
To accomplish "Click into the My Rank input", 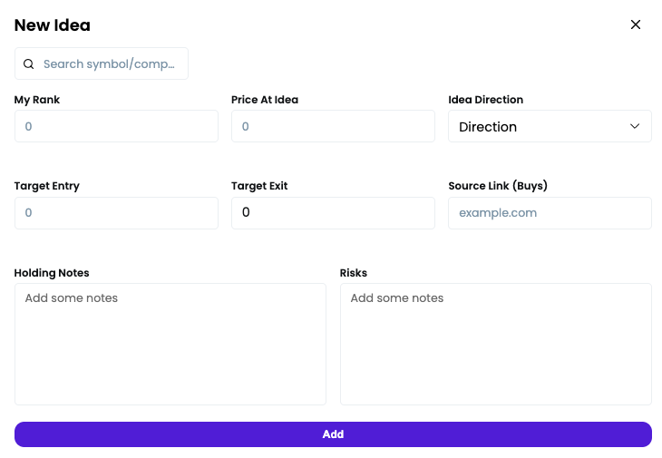I will (x=116, y=127).
